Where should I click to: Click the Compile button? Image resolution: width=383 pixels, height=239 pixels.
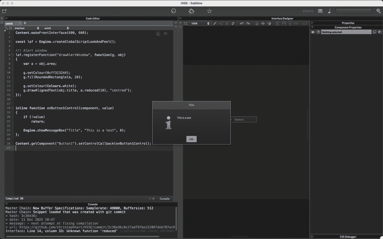click(164, 199)
